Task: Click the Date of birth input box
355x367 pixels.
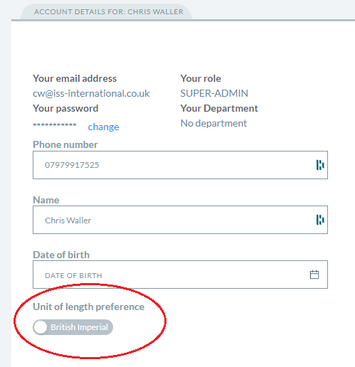Action: coord(180,275)
